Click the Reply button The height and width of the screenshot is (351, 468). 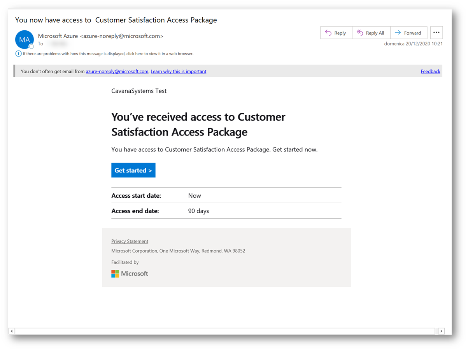(336, 33)
